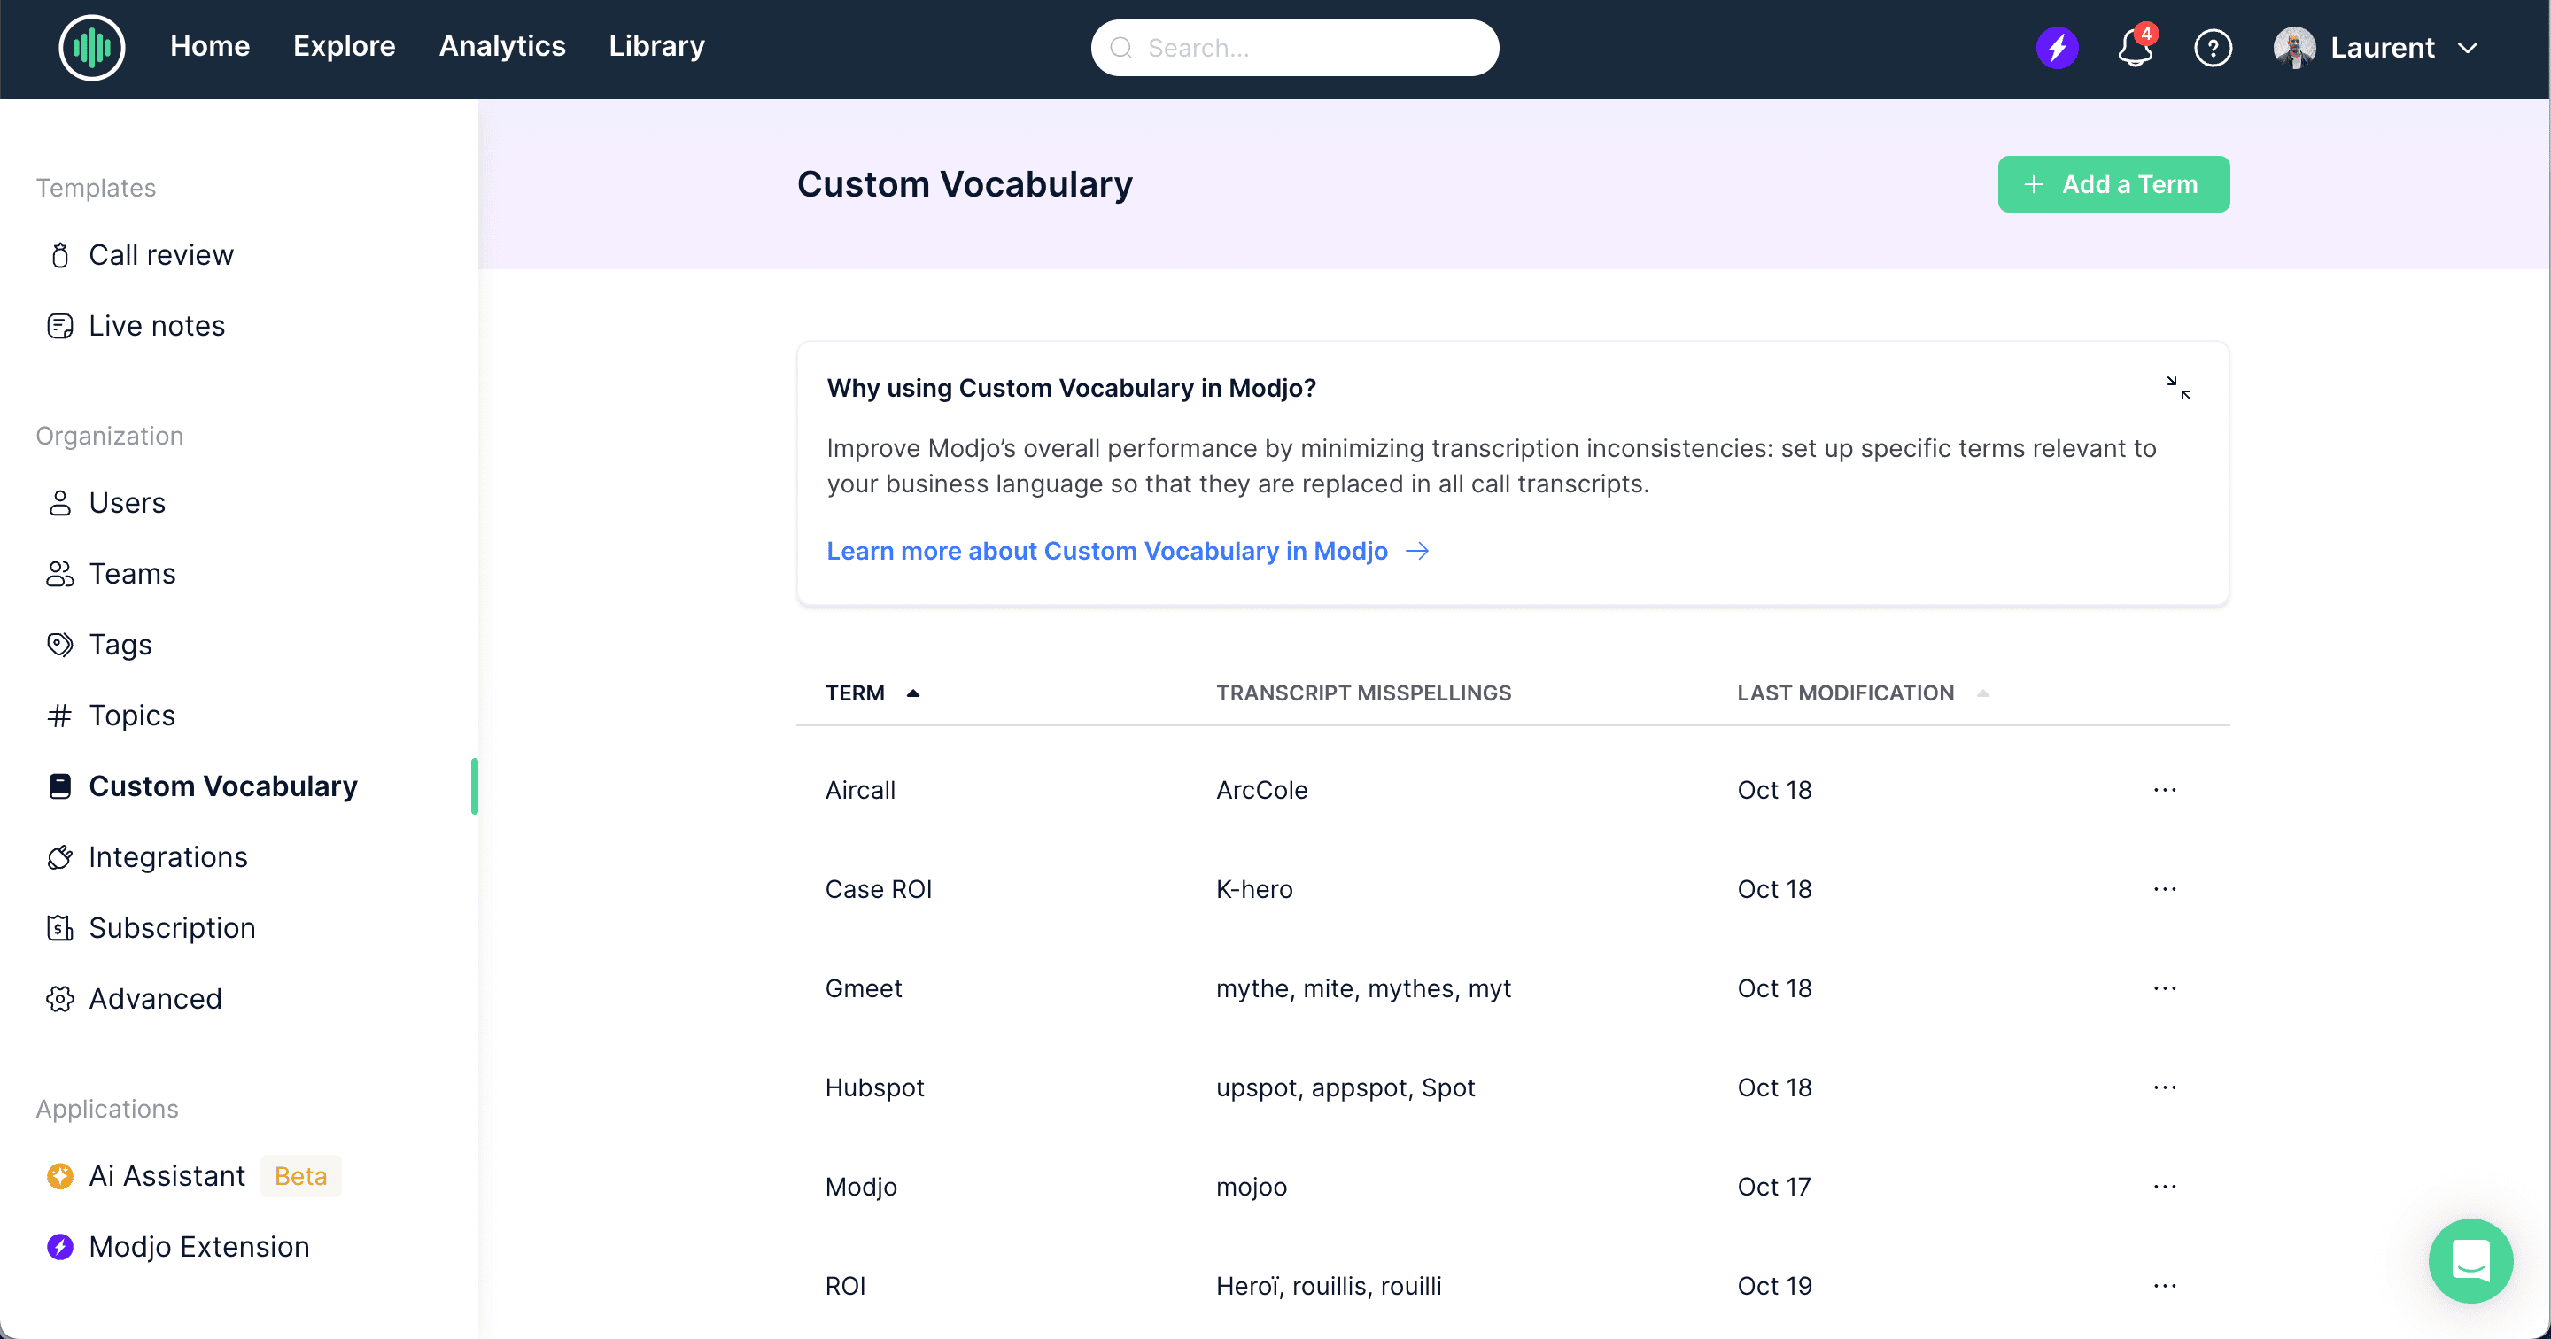Open more options for Hubspot row

click(x=2165, y=1087)
